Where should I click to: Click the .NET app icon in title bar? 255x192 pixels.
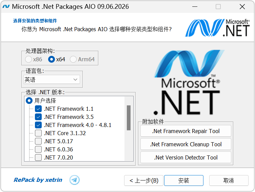6,6
